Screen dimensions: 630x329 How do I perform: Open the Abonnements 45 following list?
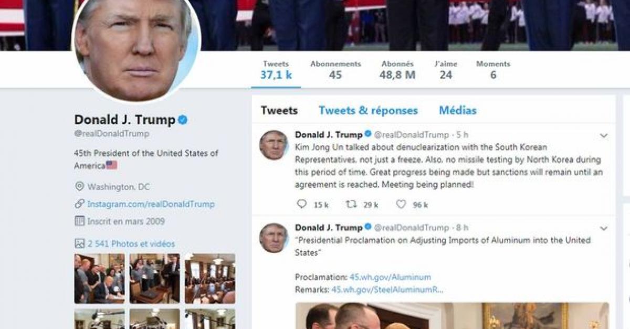coord(335,70)
